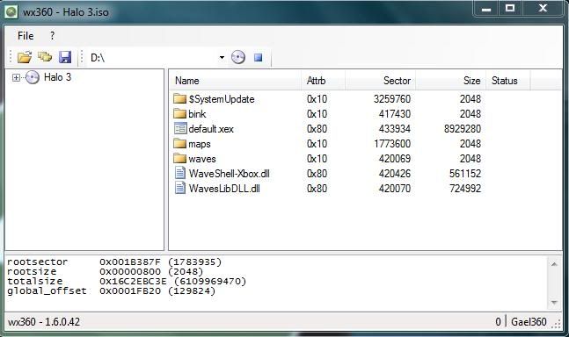Image resolution: width=569 pixels, height=337 pixels.
Task: Click sector value 1773600
Action: coord(392,144)
